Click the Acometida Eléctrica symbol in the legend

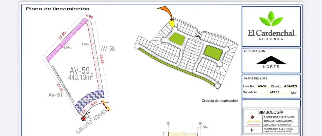click(x=253, y=130)
